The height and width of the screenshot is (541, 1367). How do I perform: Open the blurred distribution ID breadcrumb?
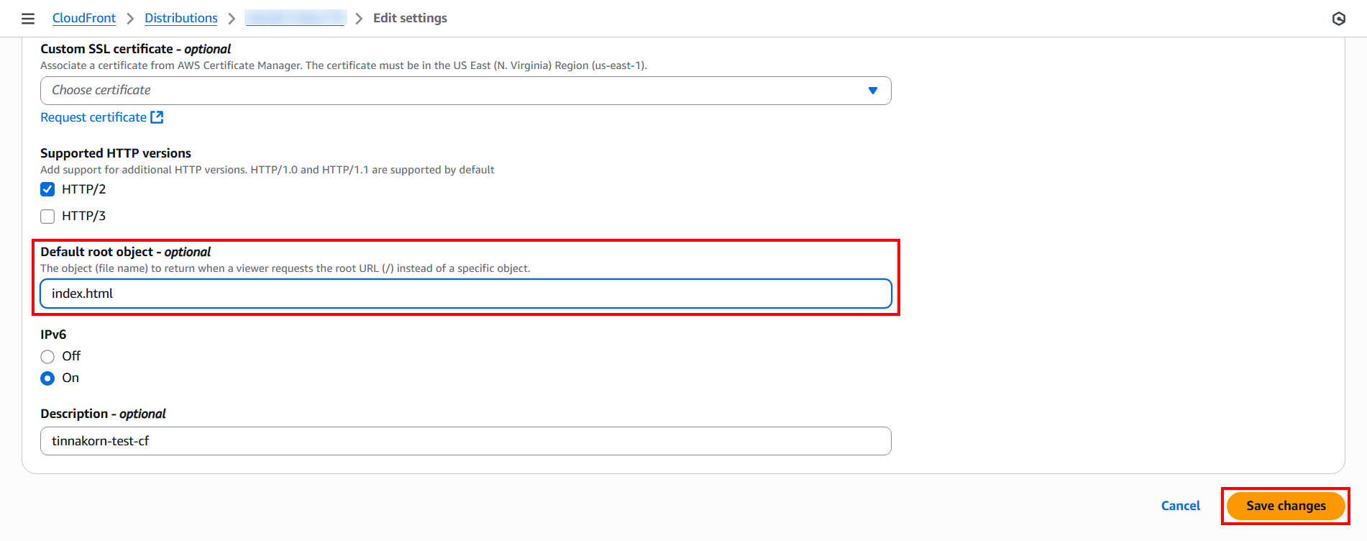click(x=295, y=18)
